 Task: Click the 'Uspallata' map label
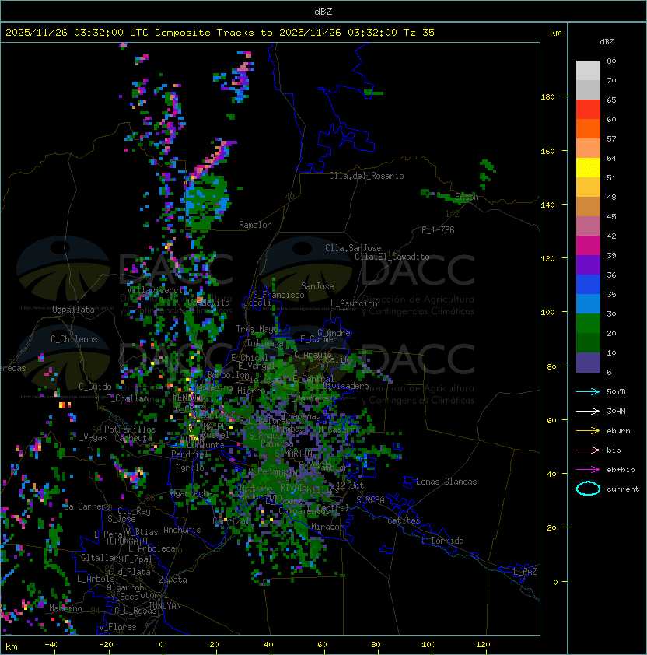click(x=73, y=310)
